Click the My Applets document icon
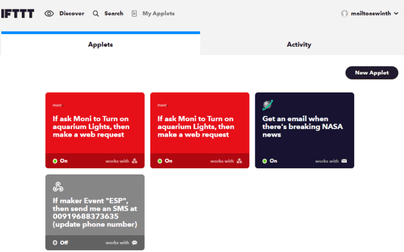 pos(134,14)
